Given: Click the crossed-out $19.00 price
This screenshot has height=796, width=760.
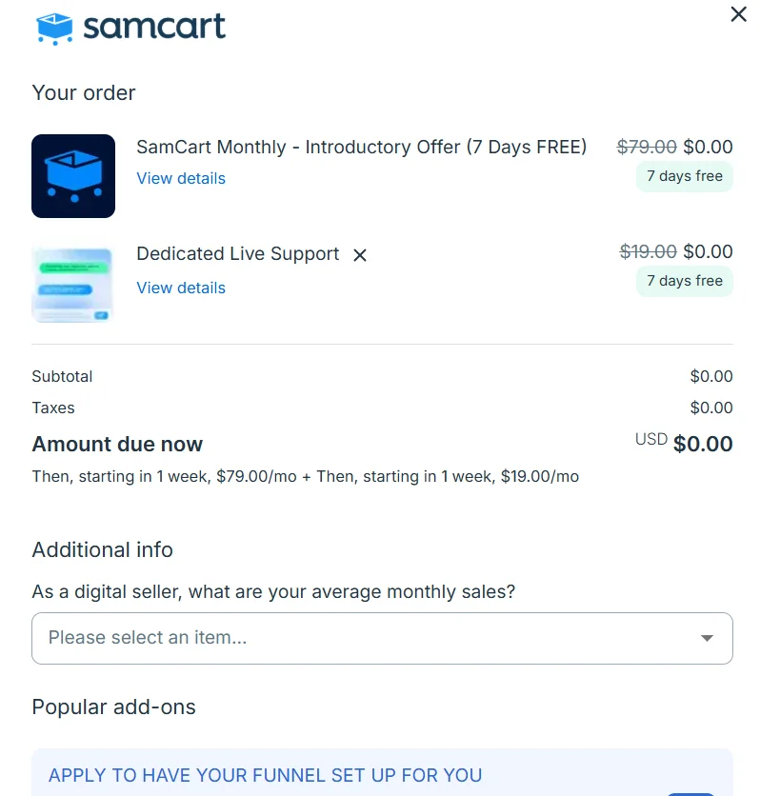Looking at the screenshot, I should [x=648, y=252].
